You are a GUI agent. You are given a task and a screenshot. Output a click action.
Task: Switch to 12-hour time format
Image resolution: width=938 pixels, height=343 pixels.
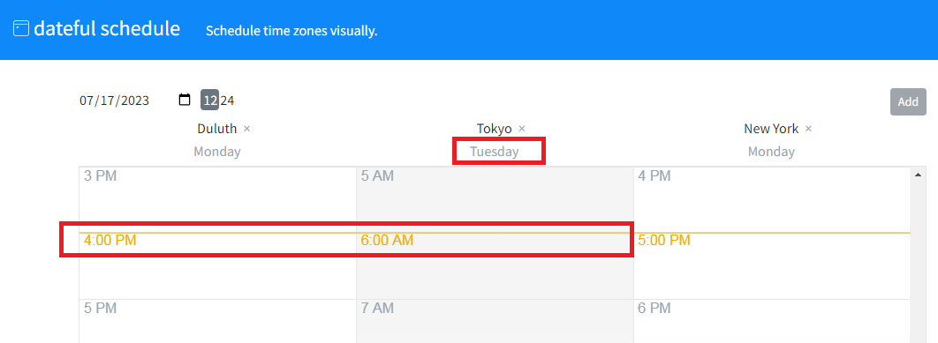pos(210,100)
